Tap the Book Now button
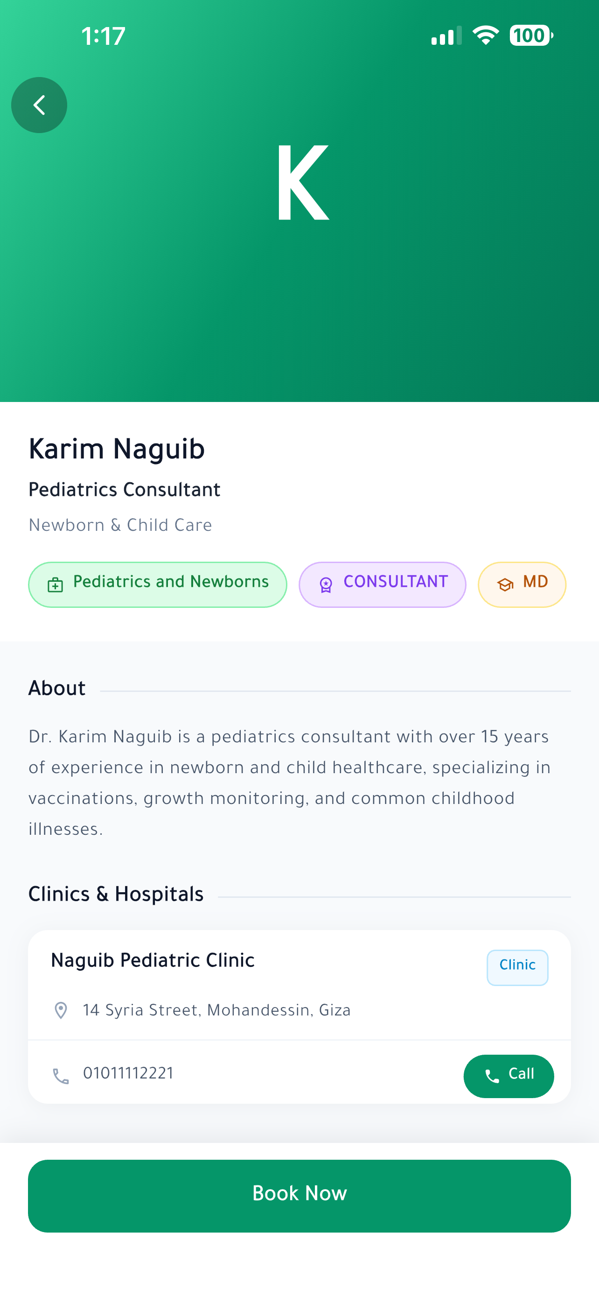This screenshot has width=599, height=1297. (x=299, y=1196)
